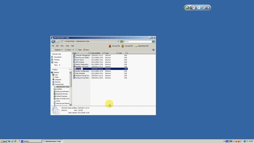This screenshot has height=143, width=254.
Task: Select Backup and Restore in folder tree
Action: pyautogui.click(x=61, y=92)
